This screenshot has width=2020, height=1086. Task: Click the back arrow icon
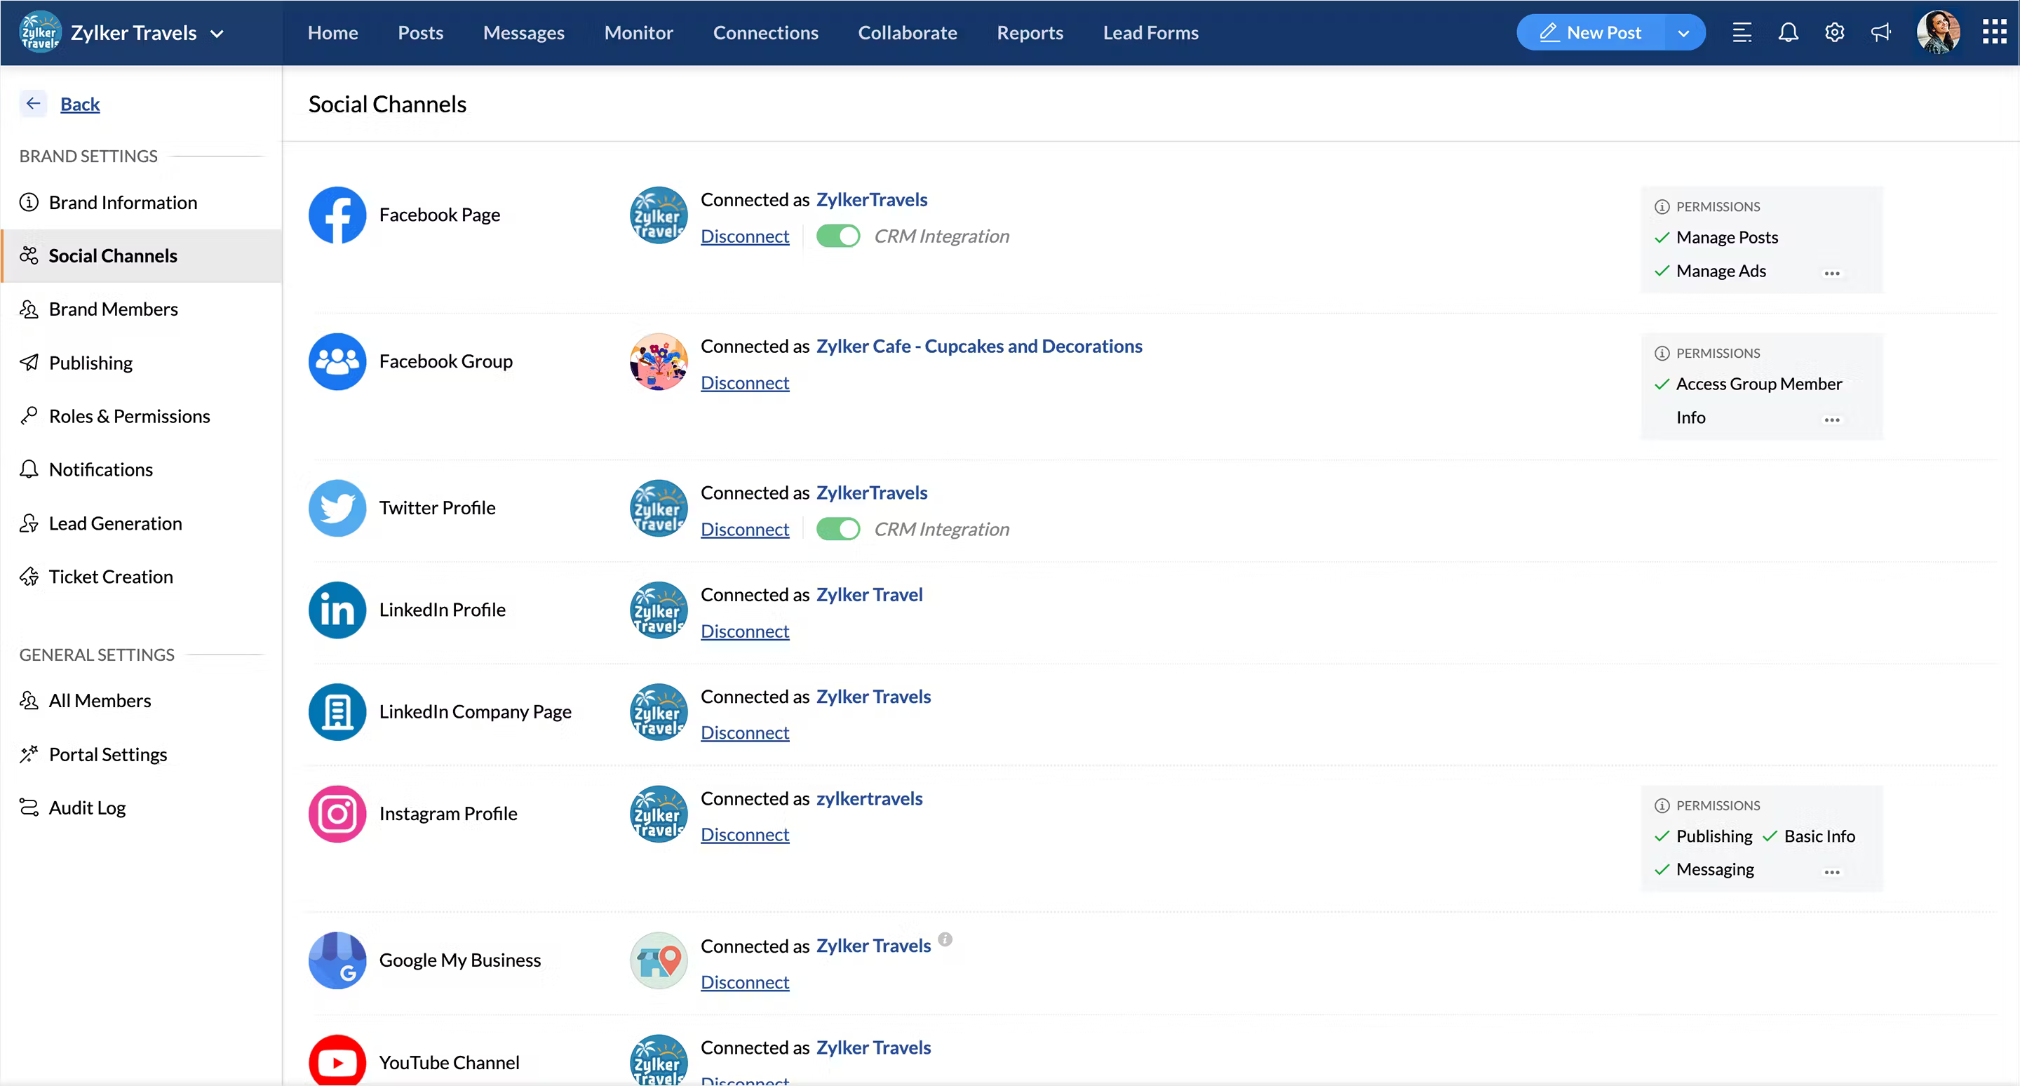pyautogui.click(x=33, y=104)
